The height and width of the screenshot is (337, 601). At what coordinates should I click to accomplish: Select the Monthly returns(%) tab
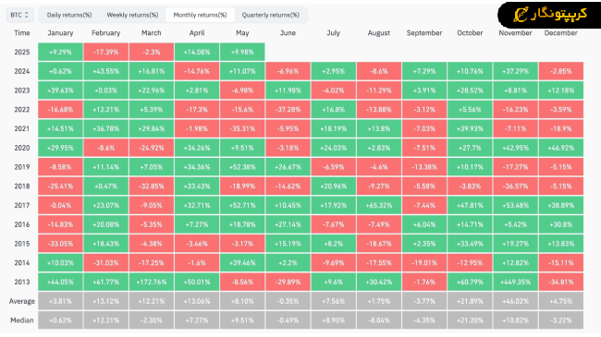(200, 15)
